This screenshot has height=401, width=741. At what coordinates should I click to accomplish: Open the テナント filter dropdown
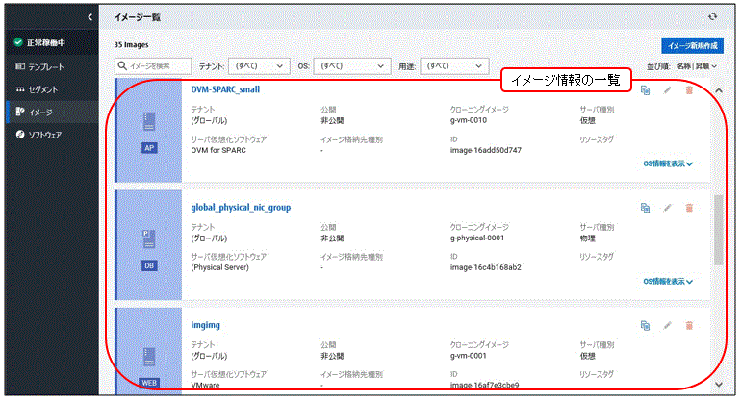[259, 66]
